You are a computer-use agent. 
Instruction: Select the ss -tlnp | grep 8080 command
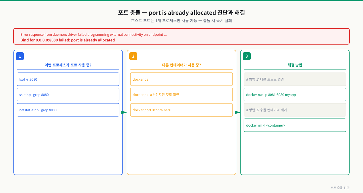point(68,95)
